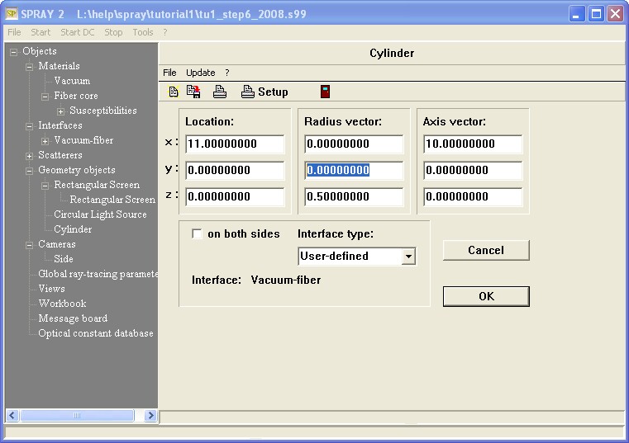
Task: Click the right arrow of horizontal scrollbar
Action: 151,416
